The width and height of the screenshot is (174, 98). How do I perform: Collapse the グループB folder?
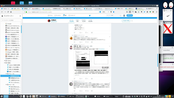point(6,85)
